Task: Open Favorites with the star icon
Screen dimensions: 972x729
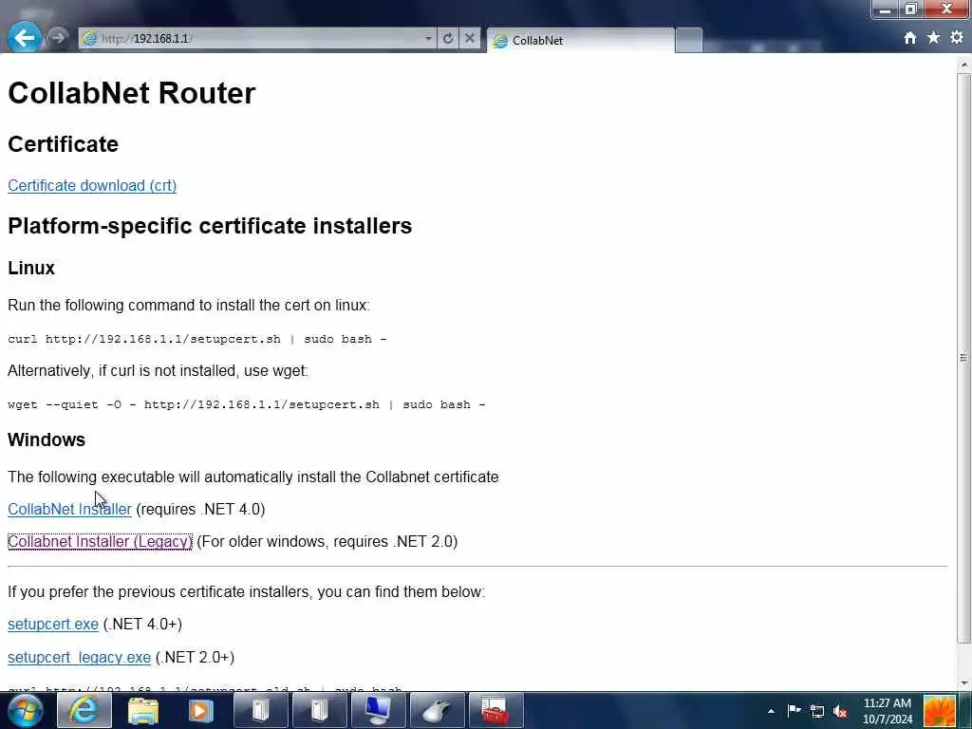Action: tap(934, 38)
